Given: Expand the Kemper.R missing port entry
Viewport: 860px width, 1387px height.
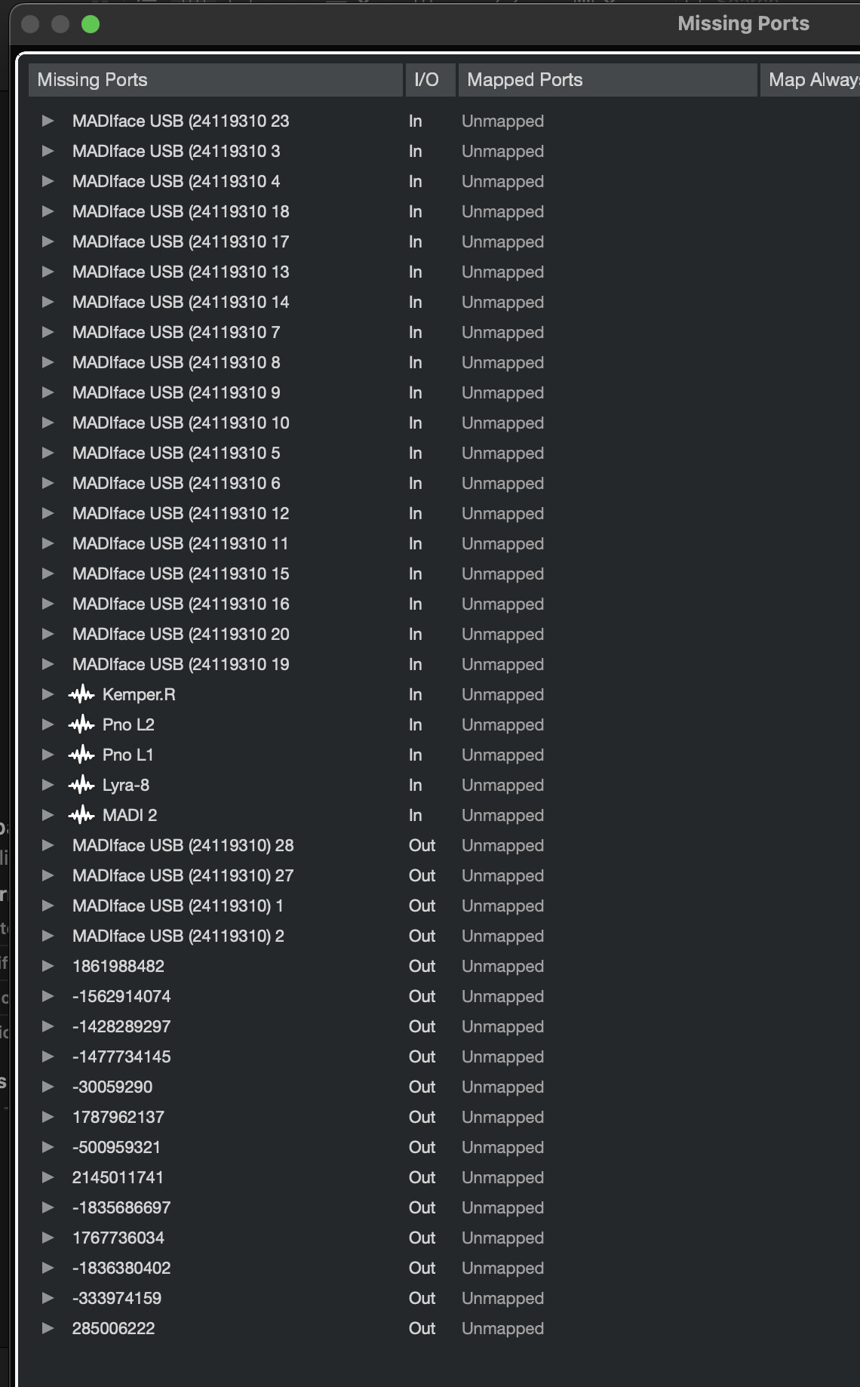Looking at the screenshot, I should 48,694.
